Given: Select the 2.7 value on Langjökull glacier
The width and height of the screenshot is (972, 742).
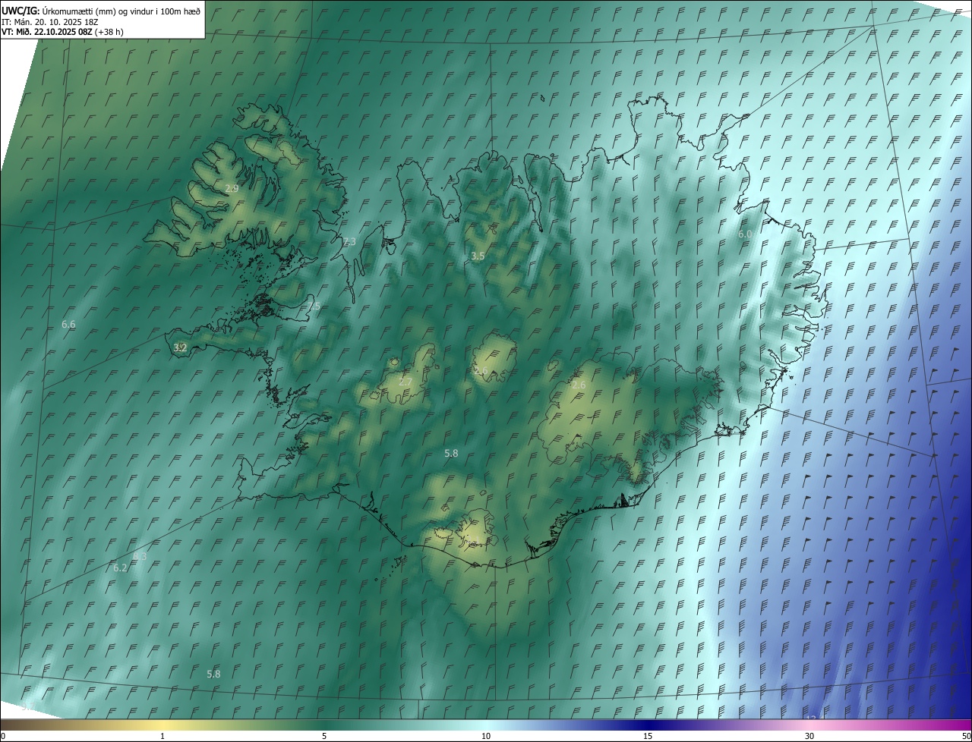Looking at the screenshot, I should pos(406,382).
